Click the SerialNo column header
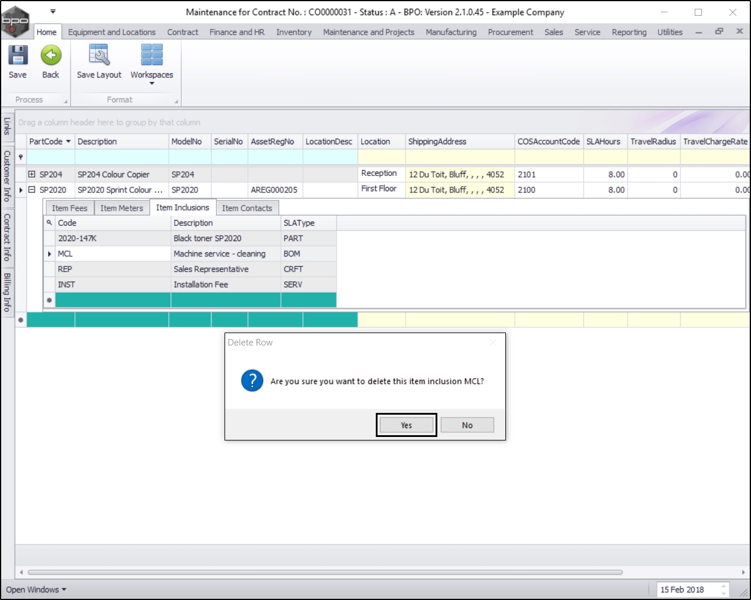Image resolution: width=751 pixels, height=600 pixels. click(x=230, y=141)
